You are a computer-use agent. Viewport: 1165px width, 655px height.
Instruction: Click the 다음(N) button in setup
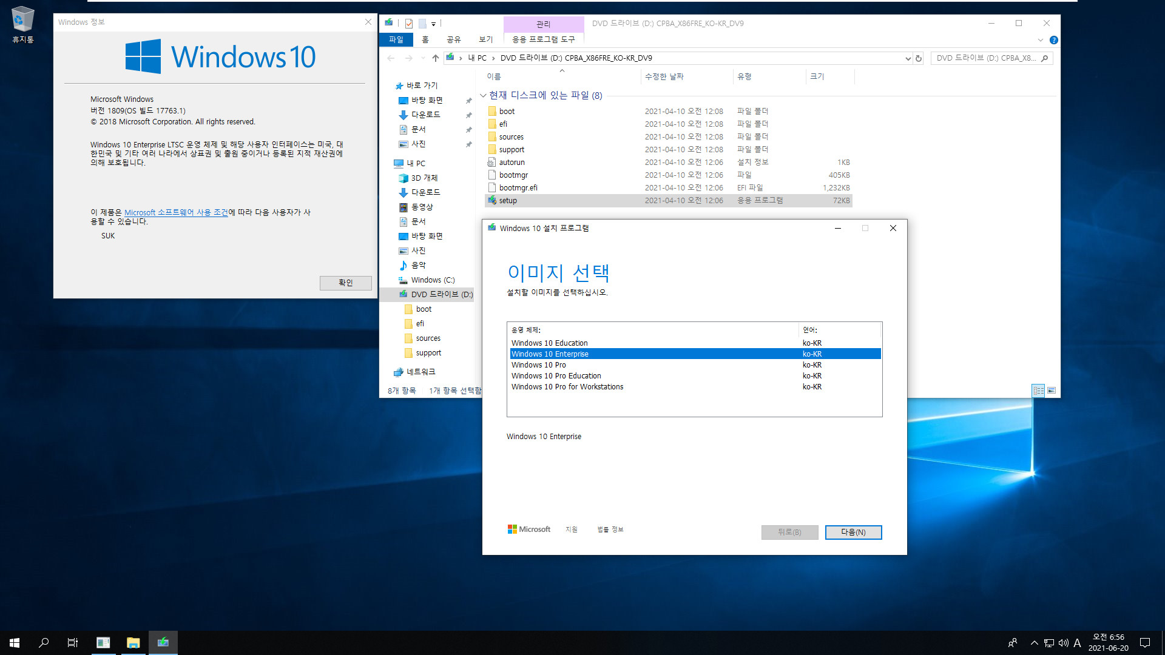click(853, 532)
